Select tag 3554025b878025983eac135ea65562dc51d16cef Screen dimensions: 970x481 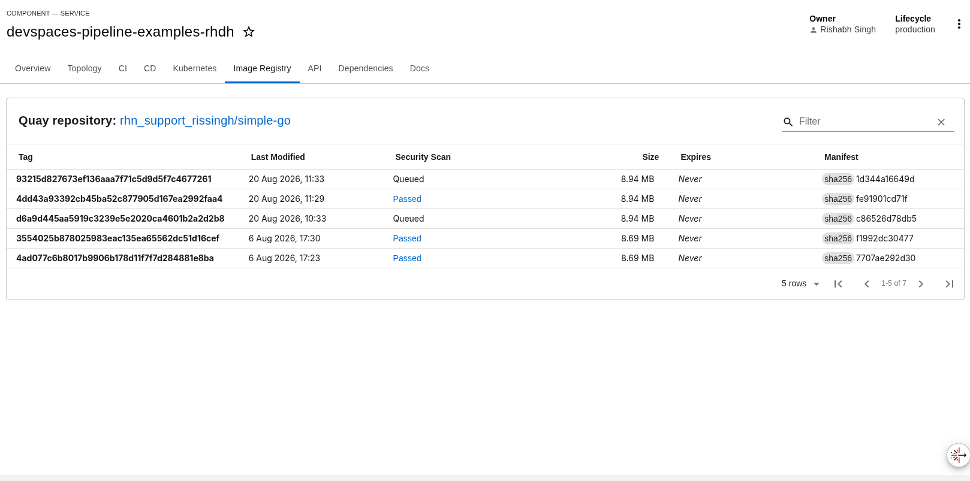(x=118, y=238)
